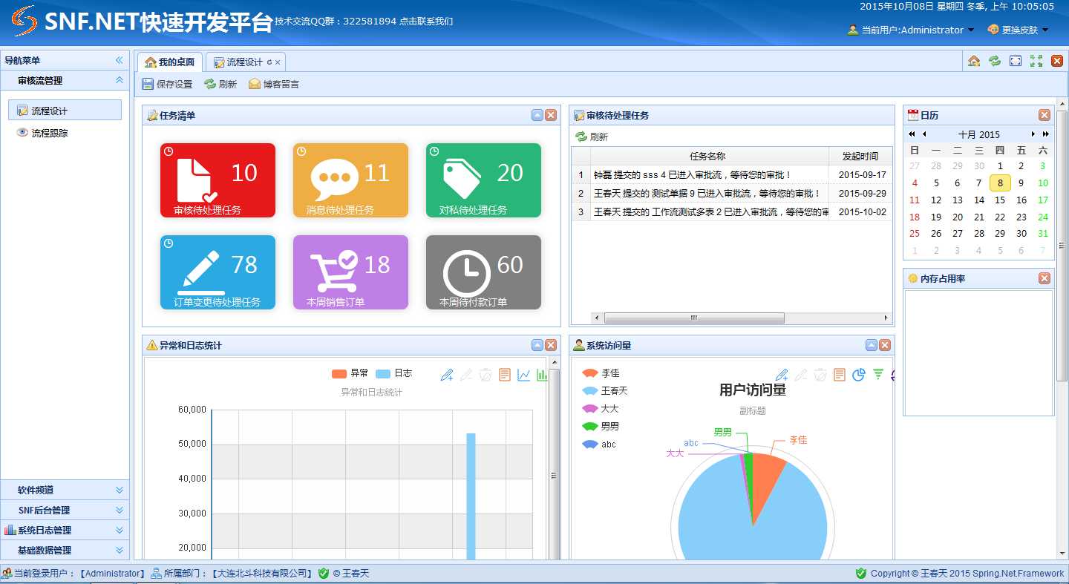Click the SNF.NET logo icon
The height and width of the screenshot is (584, 1069).
click(24, 22)
